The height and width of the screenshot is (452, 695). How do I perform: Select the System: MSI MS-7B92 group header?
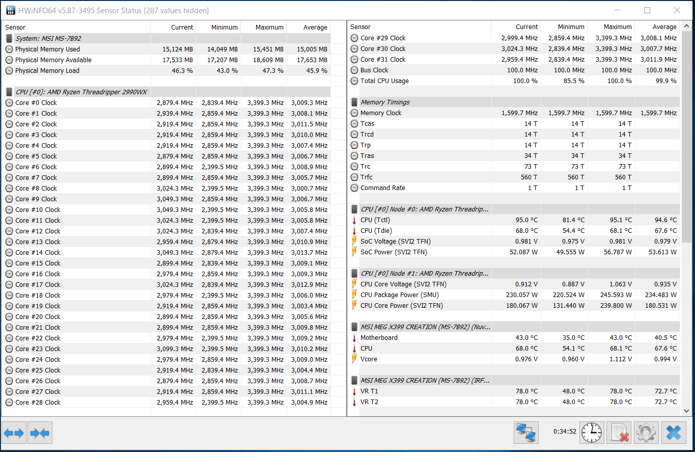point(48,39)
